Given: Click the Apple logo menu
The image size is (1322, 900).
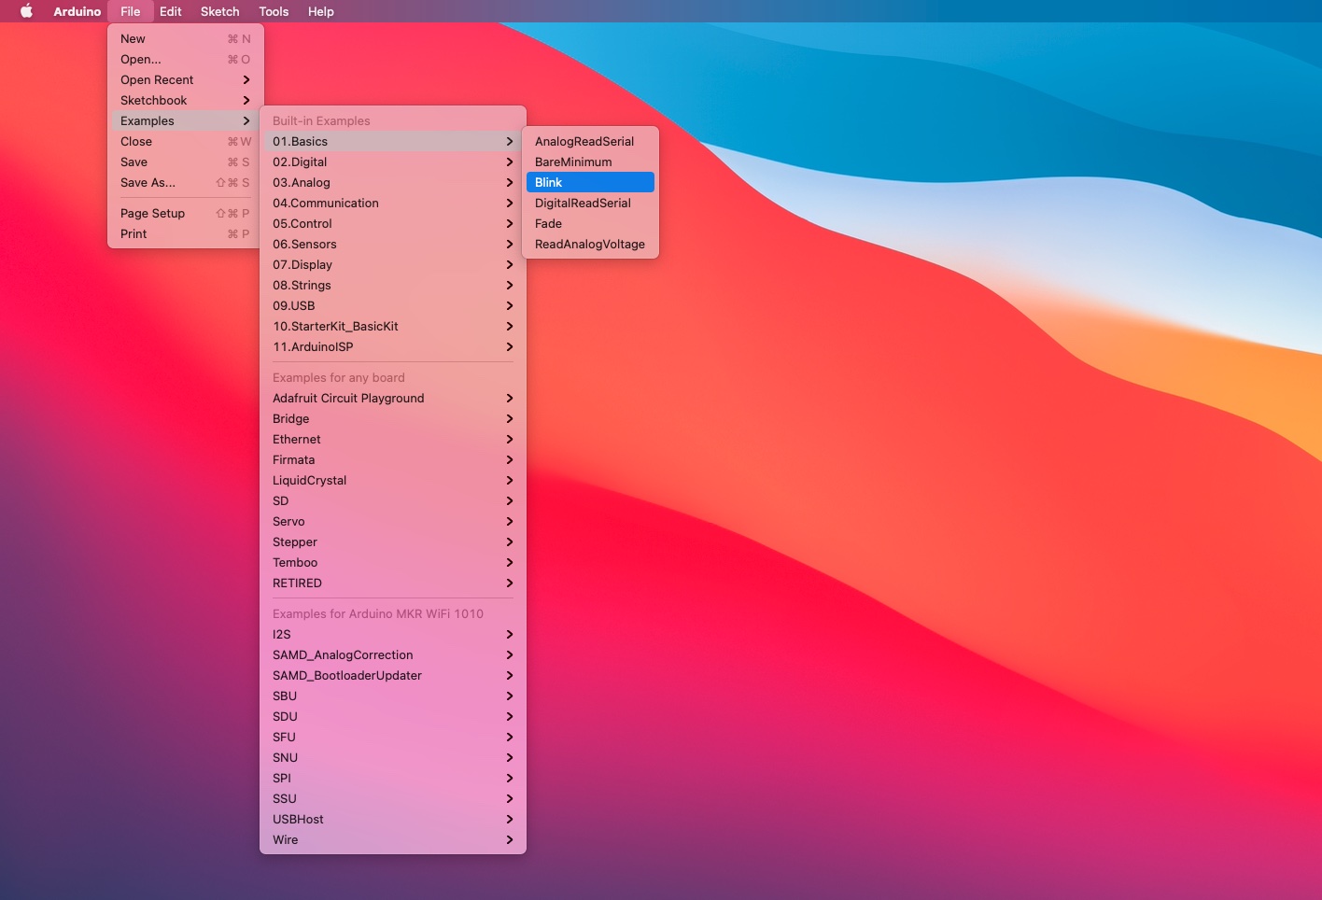Looking at the screenshot, I should [26, 11].
